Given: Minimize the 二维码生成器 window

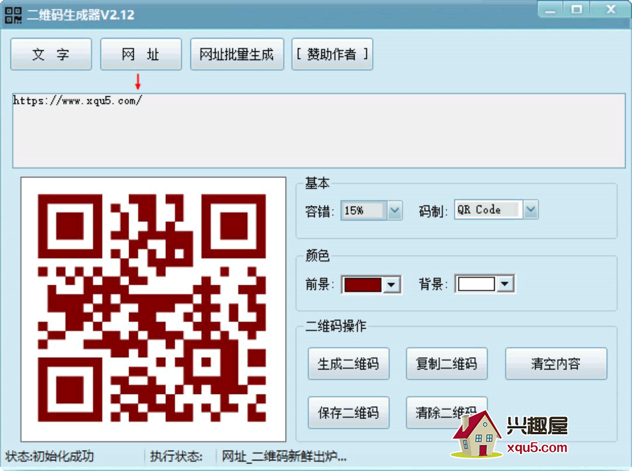Looking at the screenshot, I should click(551, 9).
